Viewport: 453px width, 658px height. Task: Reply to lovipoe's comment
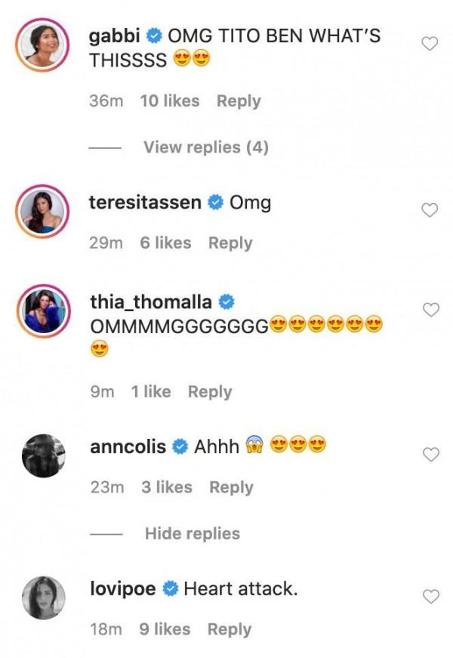click(x=230, y=629)
